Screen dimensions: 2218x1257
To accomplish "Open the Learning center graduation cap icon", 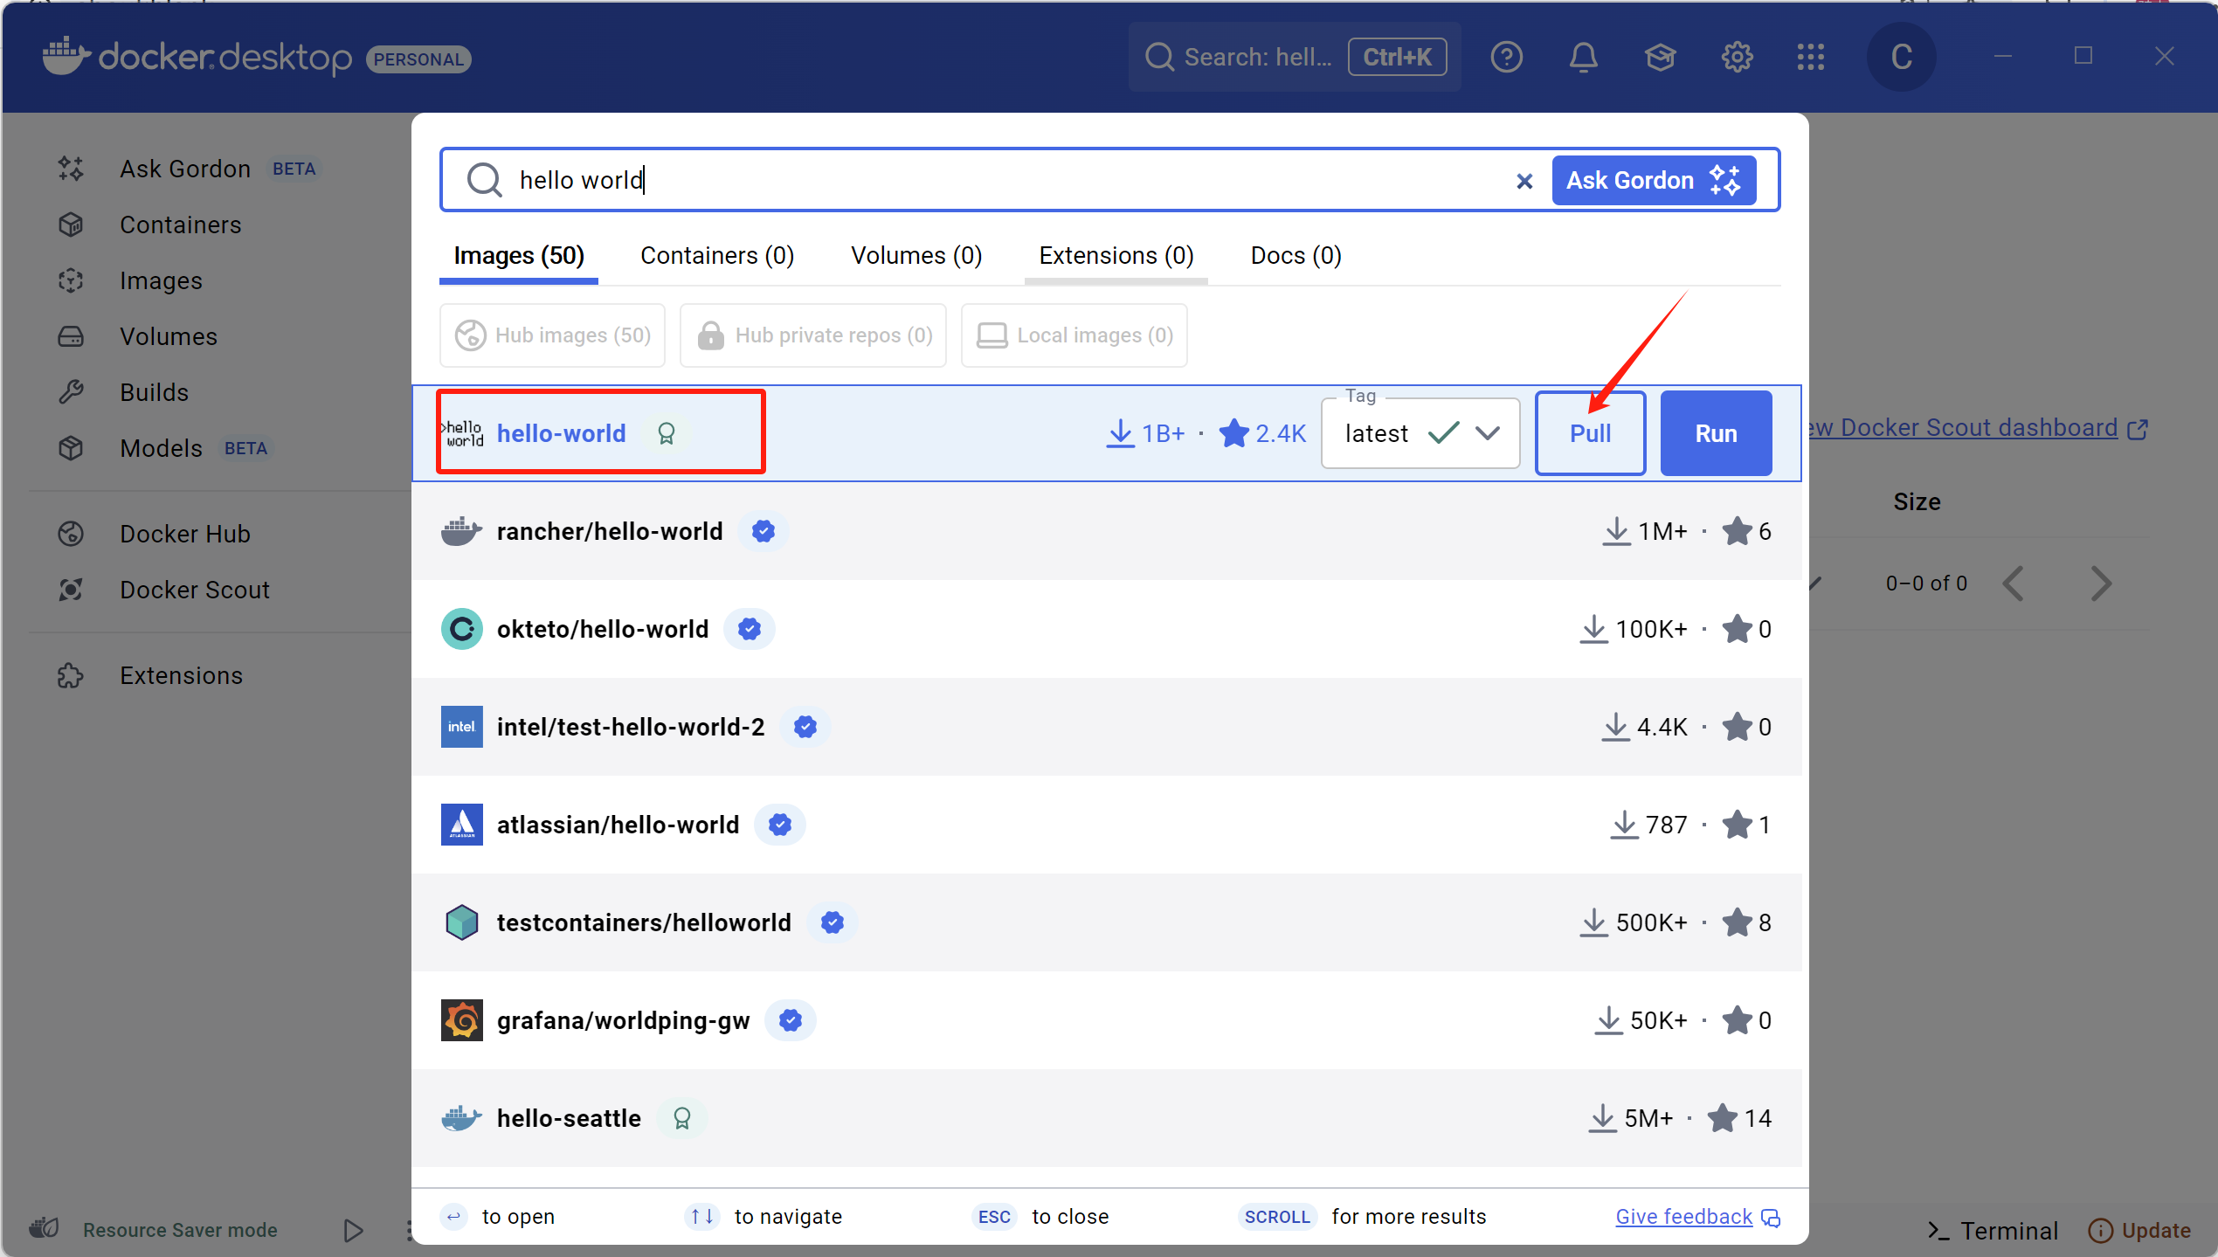I will (1660, 58).
